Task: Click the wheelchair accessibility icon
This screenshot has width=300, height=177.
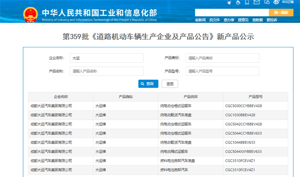Action: coord(238,3)
